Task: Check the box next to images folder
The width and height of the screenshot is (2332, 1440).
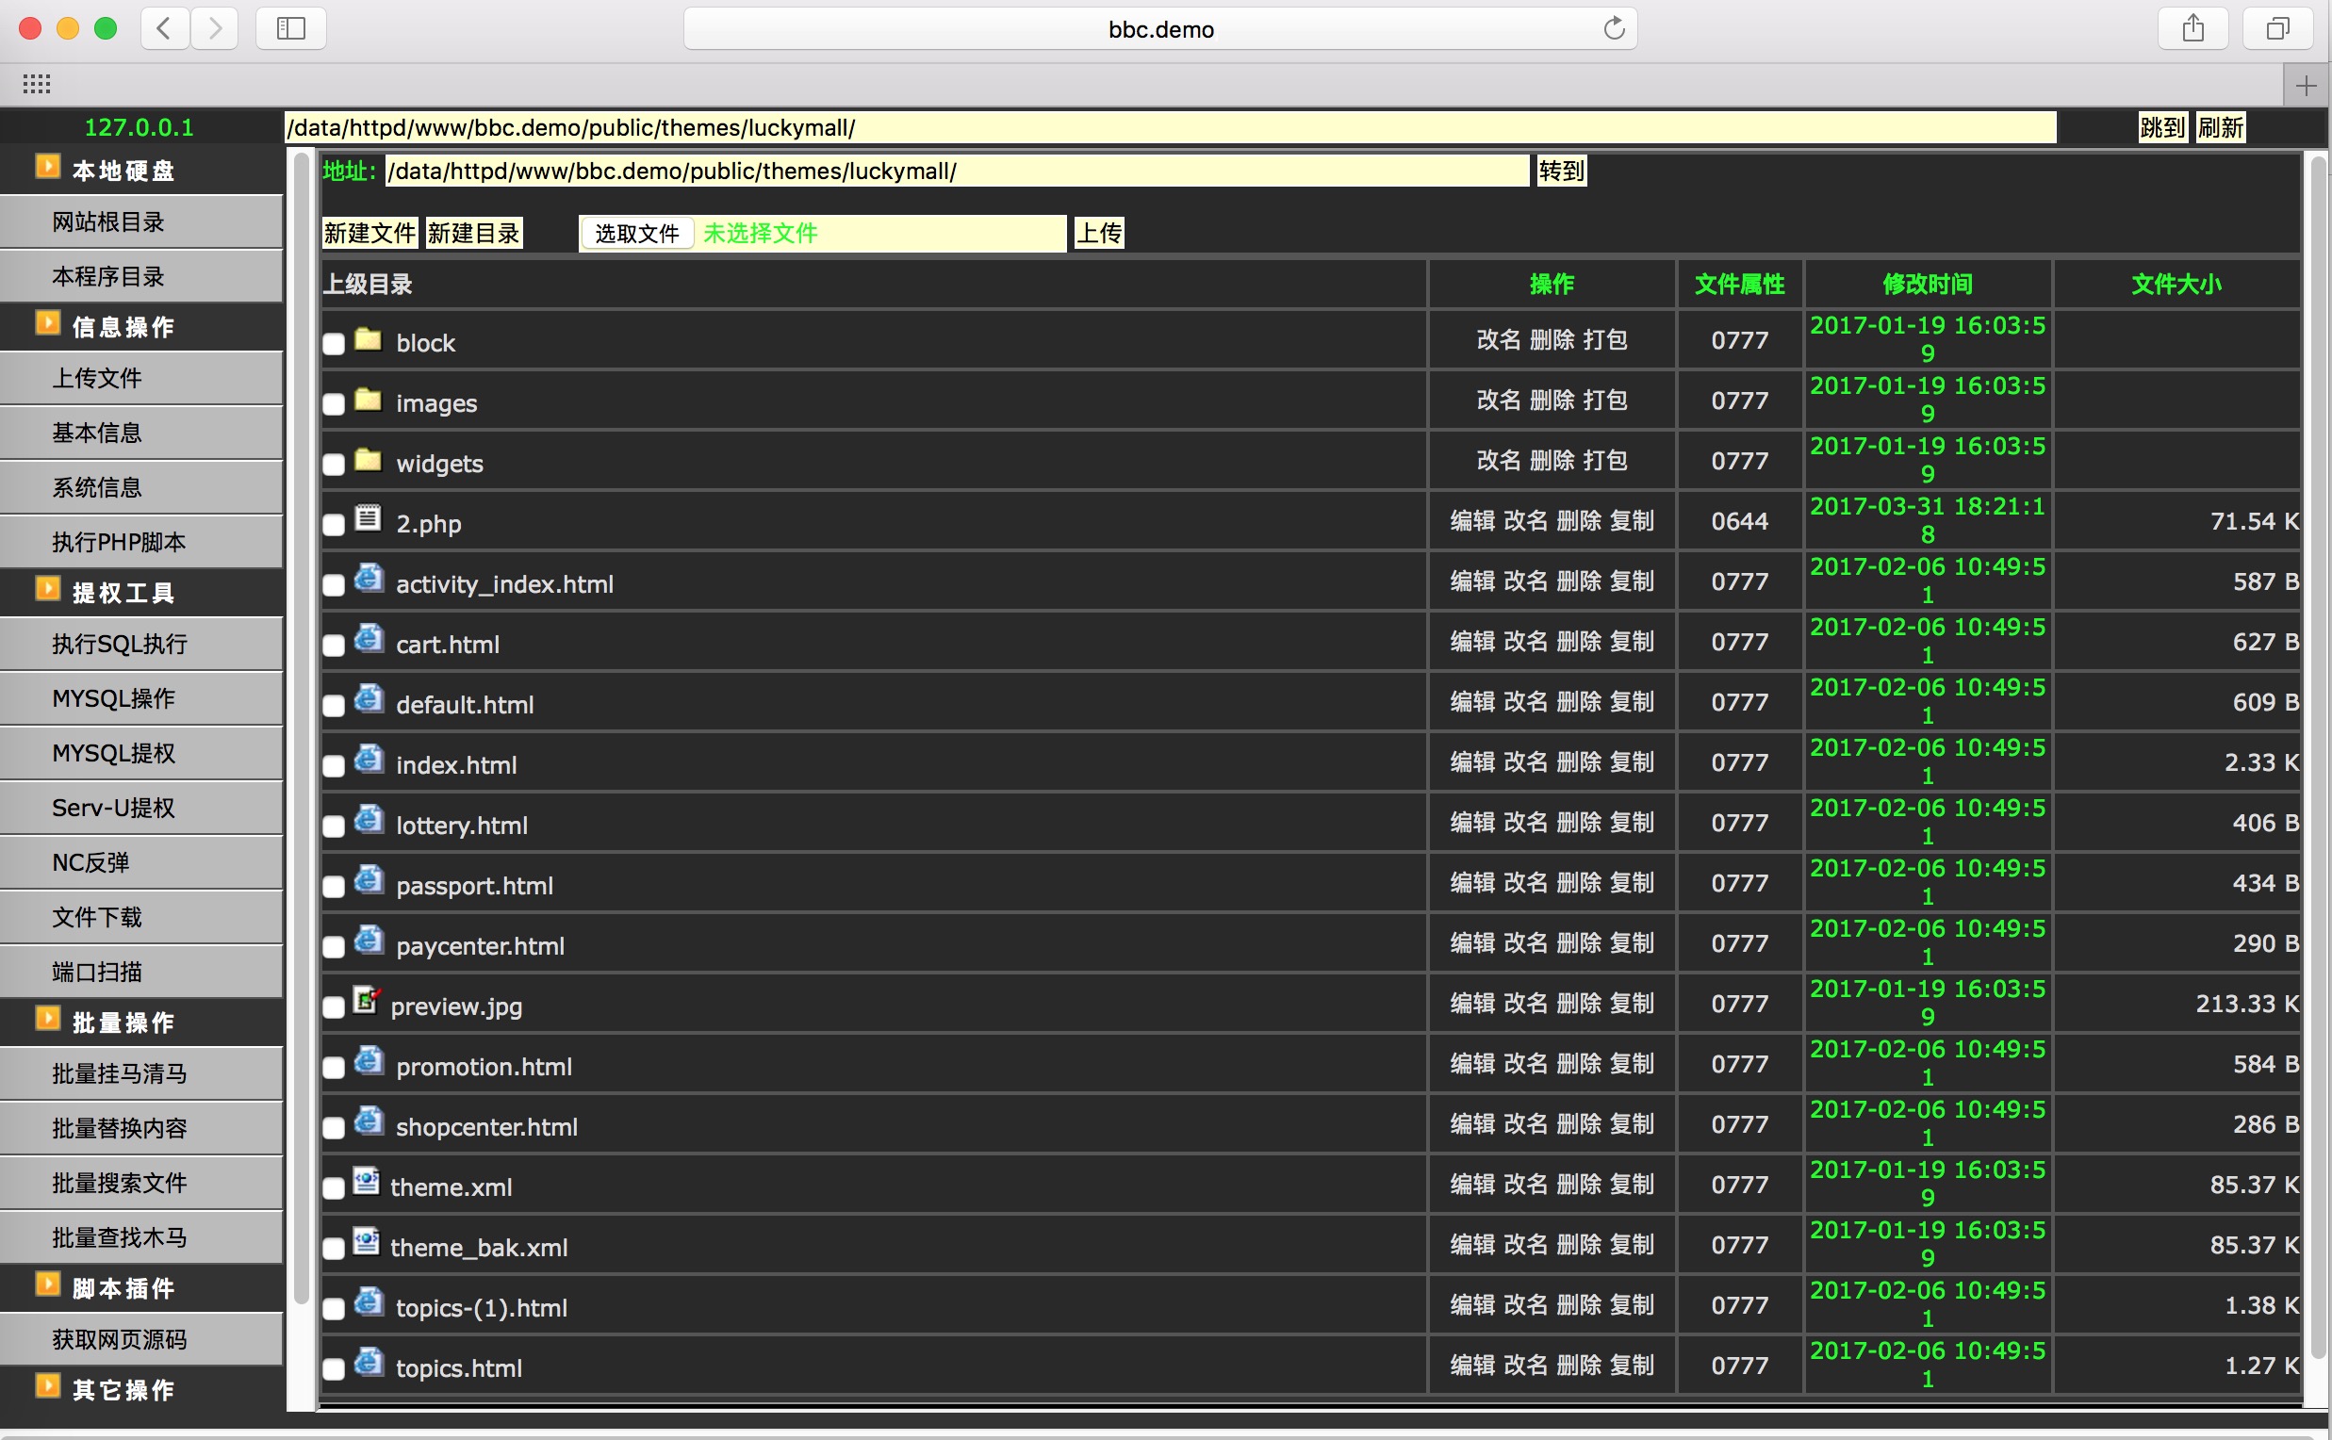Action: [334, 404]
